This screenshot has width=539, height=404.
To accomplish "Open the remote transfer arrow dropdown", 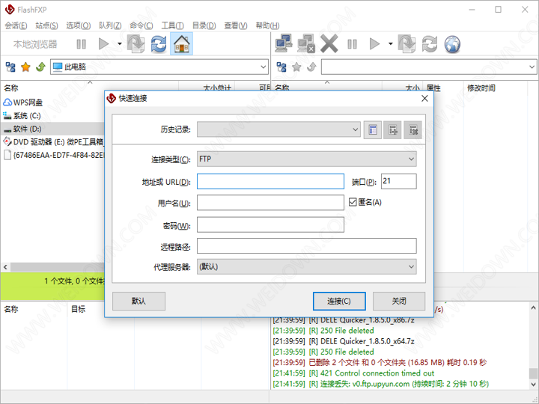I will point(390,44).
